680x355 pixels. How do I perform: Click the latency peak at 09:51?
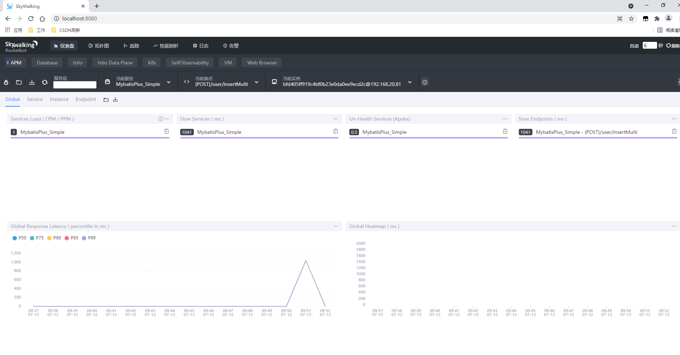pyautogui.click(x=306, y=261)
